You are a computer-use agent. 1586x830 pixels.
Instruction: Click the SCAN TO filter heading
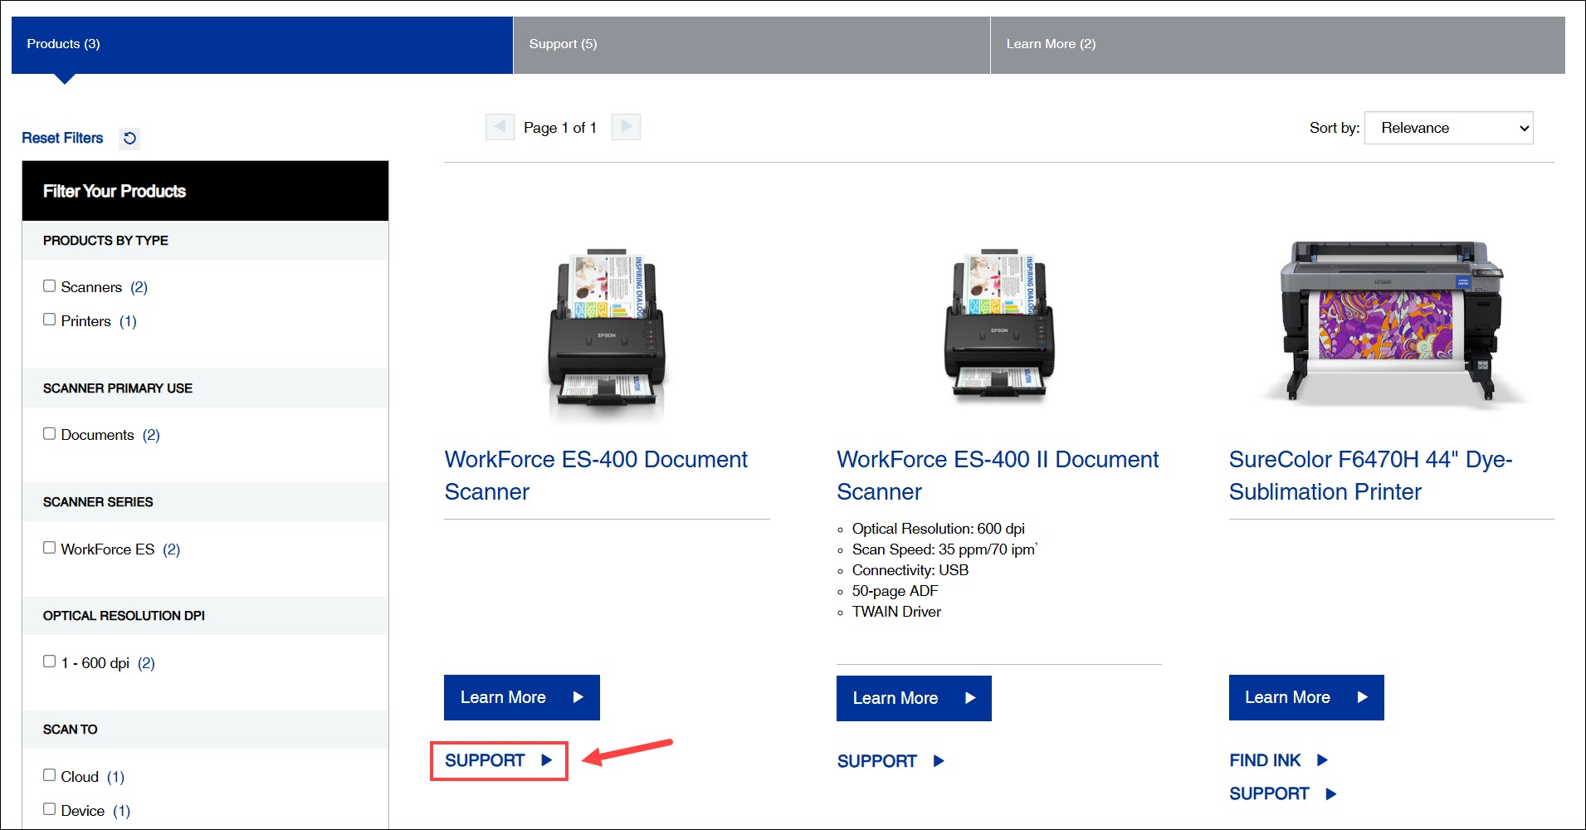(x=70, y=730)
